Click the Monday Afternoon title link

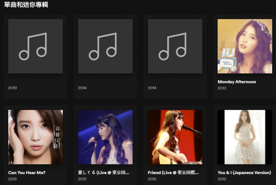tap(237, 82)
